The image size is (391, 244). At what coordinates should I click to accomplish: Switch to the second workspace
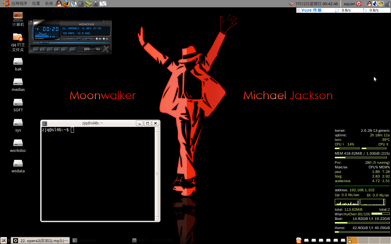pyautogui.click(x=363, y=240)
